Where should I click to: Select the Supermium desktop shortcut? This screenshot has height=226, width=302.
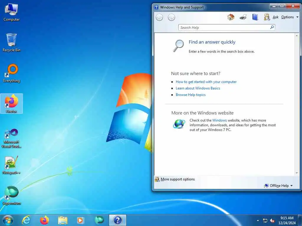(12, 195)
